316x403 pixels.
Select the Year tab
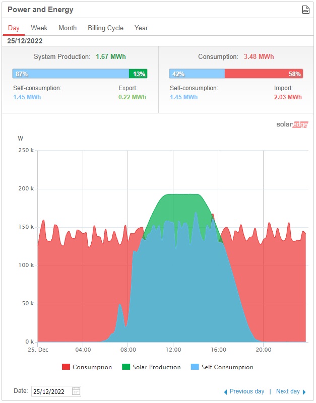coord(141,28)
